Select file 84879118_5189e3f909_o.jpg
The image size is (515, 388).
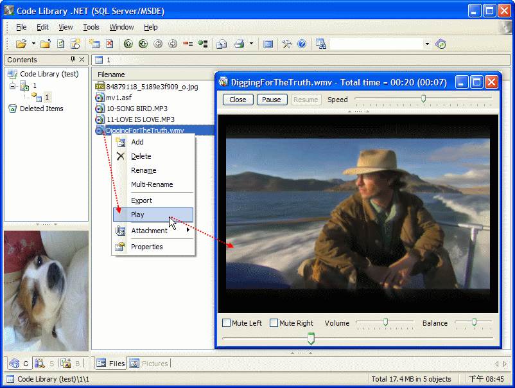coord(152,87)
